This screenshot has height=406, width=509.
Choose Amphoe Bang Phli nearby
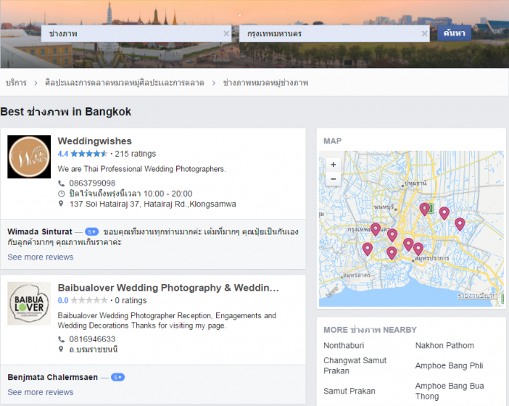pos(449,365)
